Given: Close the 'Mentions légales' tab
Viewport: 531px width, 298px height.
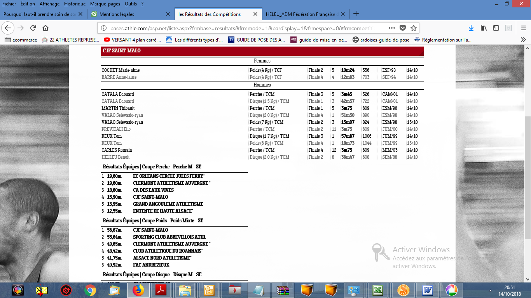Looking at the screenshot, I should pos(168,14).
